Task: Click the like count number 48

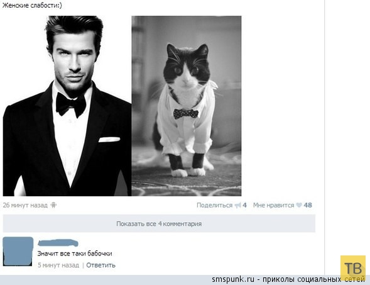Action: click(x=308, y=205)
